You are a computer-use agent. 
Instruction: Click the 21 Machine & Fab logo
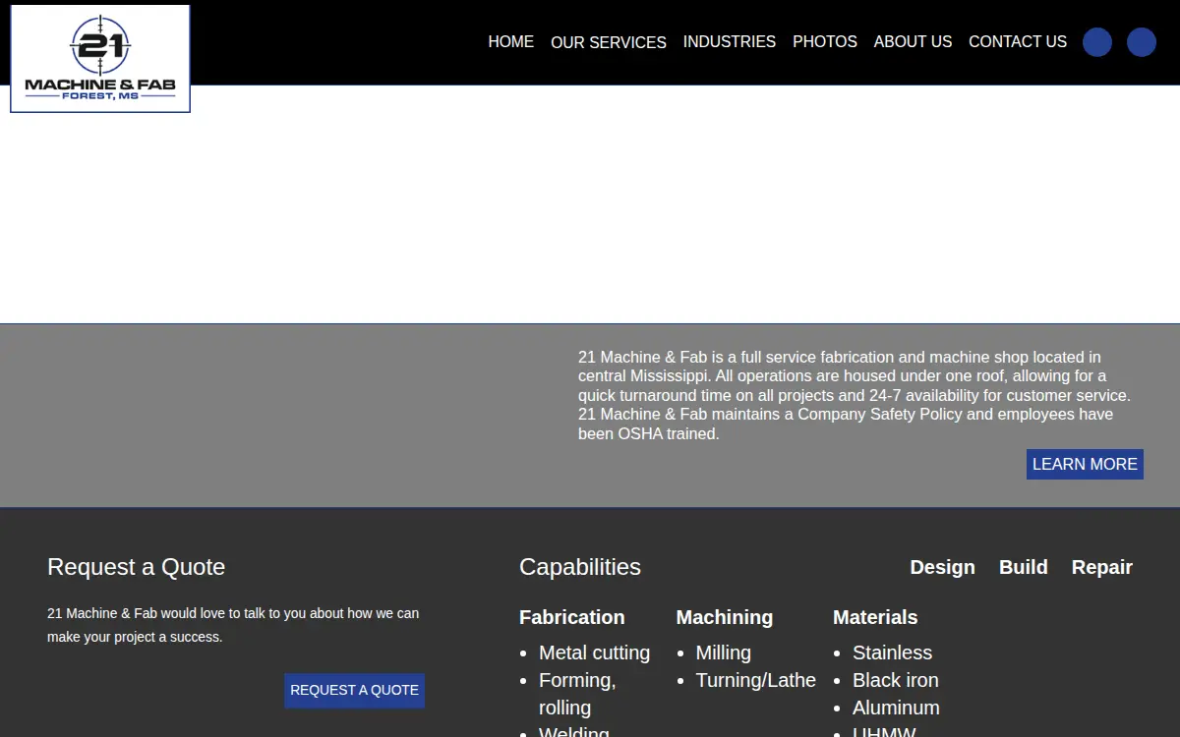pos(100,59)
